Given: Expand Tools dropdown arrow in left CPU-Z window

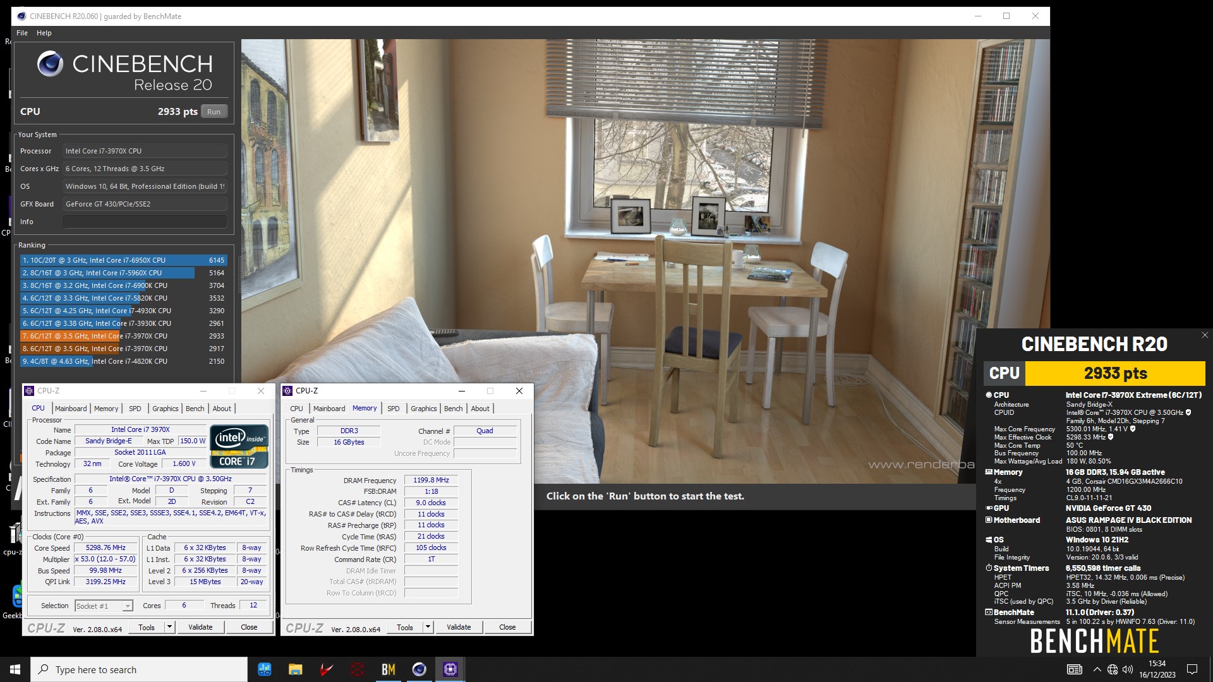Looking at the screenshot, I should pos(169,627).
